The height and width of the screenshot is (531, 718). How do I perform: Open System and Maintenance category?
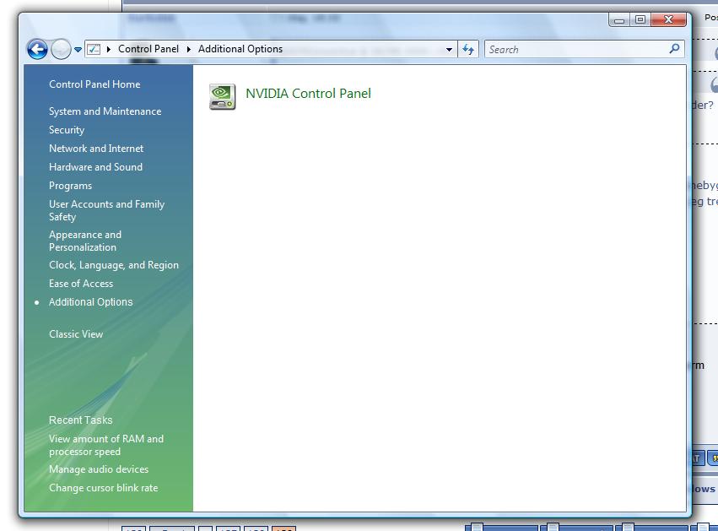click(x=105, y=111)
